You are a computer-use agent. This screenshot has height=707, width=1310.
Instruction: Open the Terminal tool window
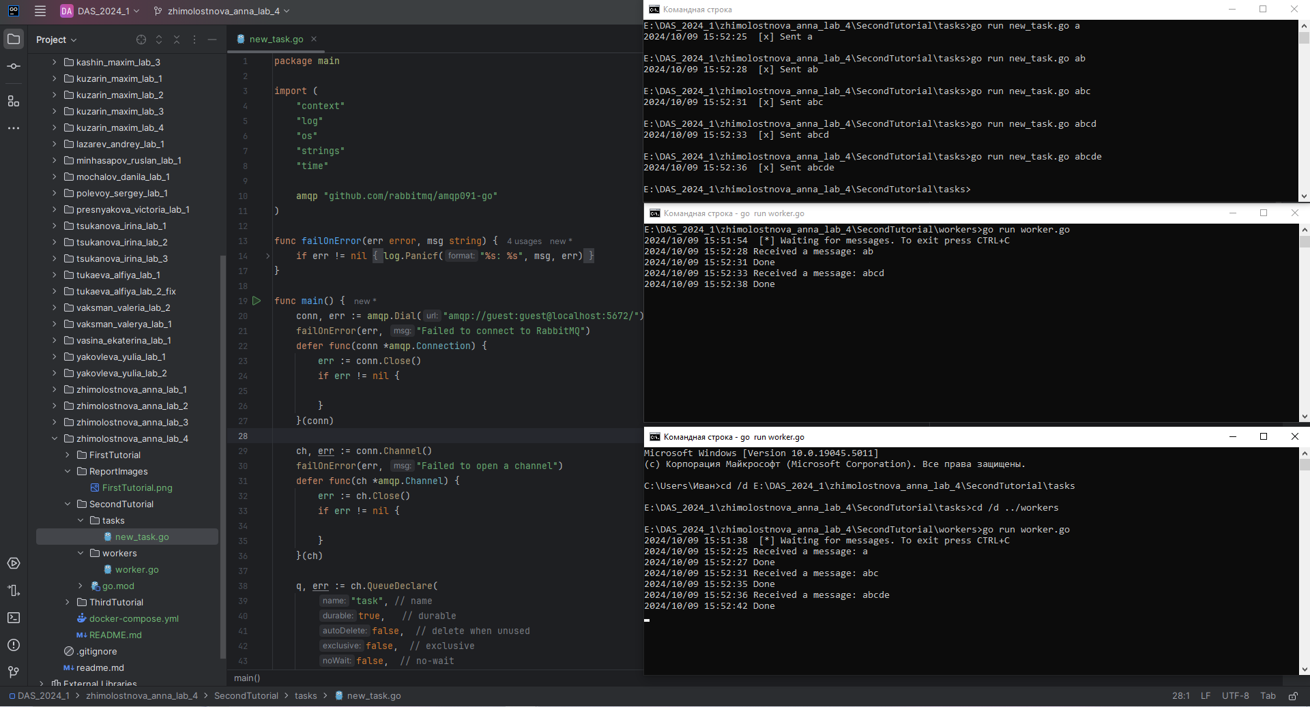pos(14,618)
